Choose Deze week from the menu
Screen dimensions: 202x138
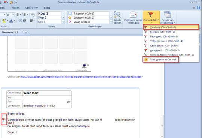(171, 36)
